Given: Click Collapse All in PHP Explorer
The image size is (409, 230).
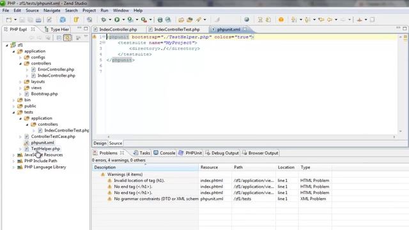Looking at the screenshot, I should tap(59, 38).
